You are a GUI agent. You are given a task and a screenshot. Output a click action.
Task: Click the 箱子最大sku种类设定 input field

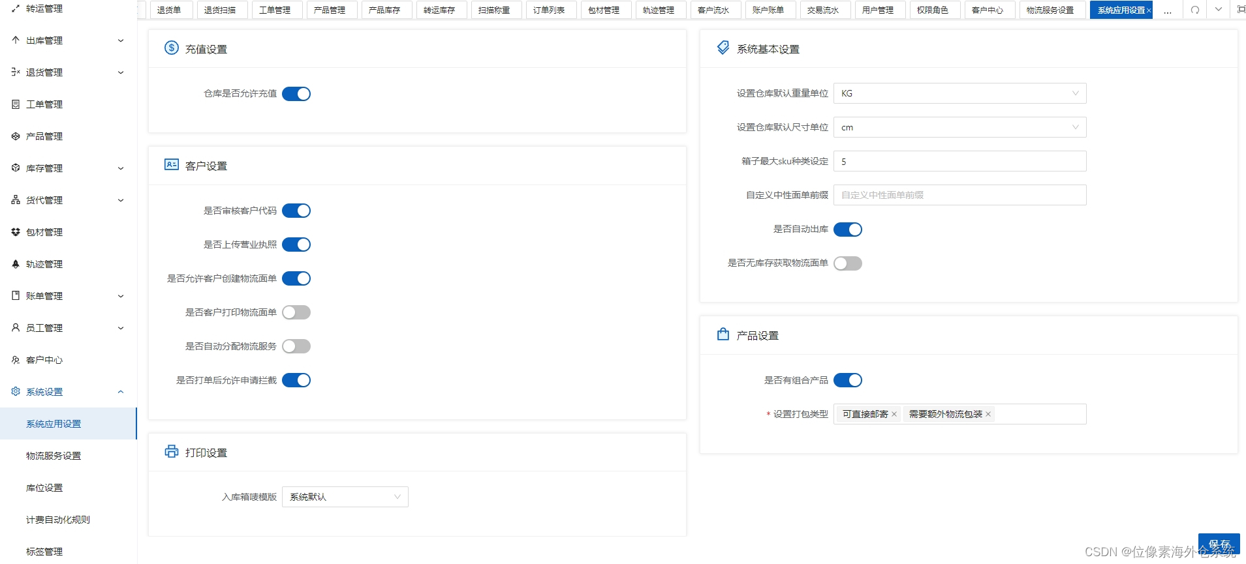(x=960, y=161)
